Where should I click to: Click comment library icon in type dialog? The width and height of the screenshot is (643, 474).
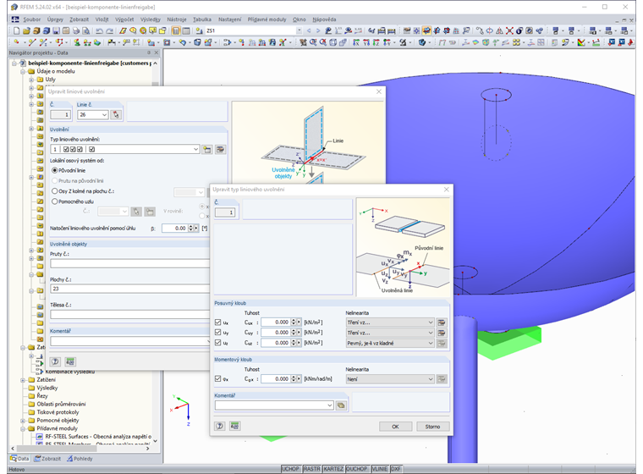coord(341,405)
